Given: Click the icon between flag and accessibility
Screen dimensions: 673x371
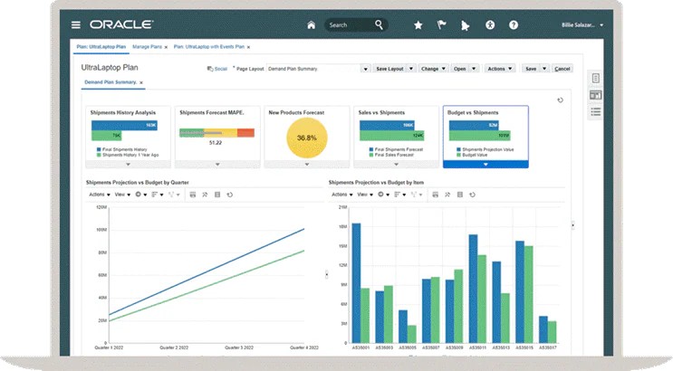Looking at the screenshot, I should point(465,25).
